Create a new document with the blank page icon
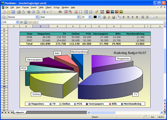This screenshot has height=120, width=167. point(4,12)
